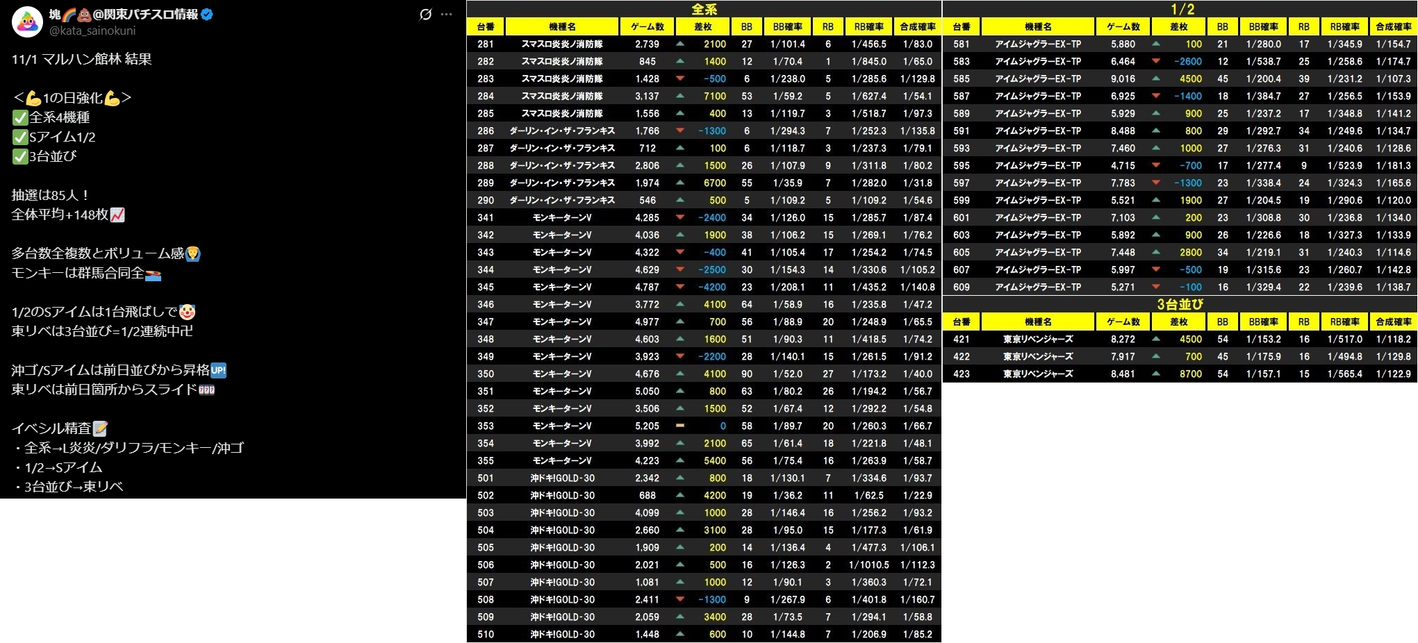Click -4200 in row 345
This screenshot has width=1418, height=643.
click(x=712, y=287)
